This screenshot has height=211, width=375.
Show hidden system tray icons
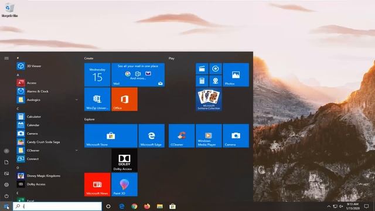329,206
